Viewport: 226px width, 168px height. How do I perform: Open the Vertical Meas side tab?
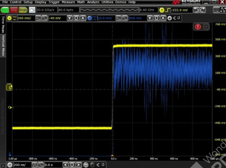(x=3, y=45)
